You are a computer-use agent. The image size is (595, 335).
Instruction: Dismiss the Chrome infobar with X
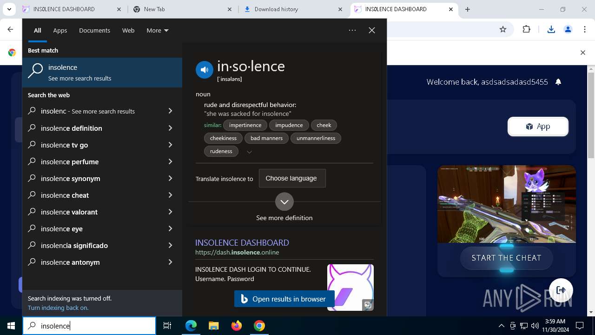tap(583, 53)
